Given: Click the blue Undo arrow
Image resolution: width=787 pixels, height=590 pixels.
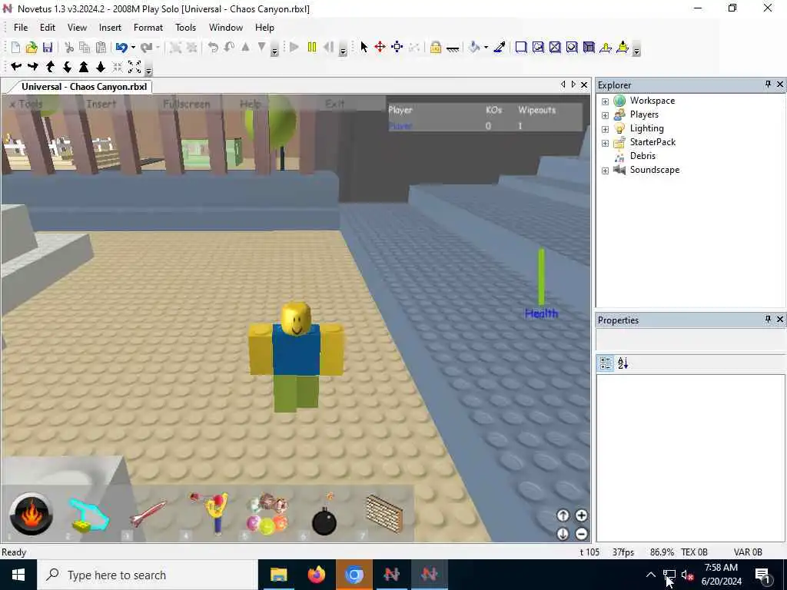Looking at the screenshot, I should click(121, 47).
